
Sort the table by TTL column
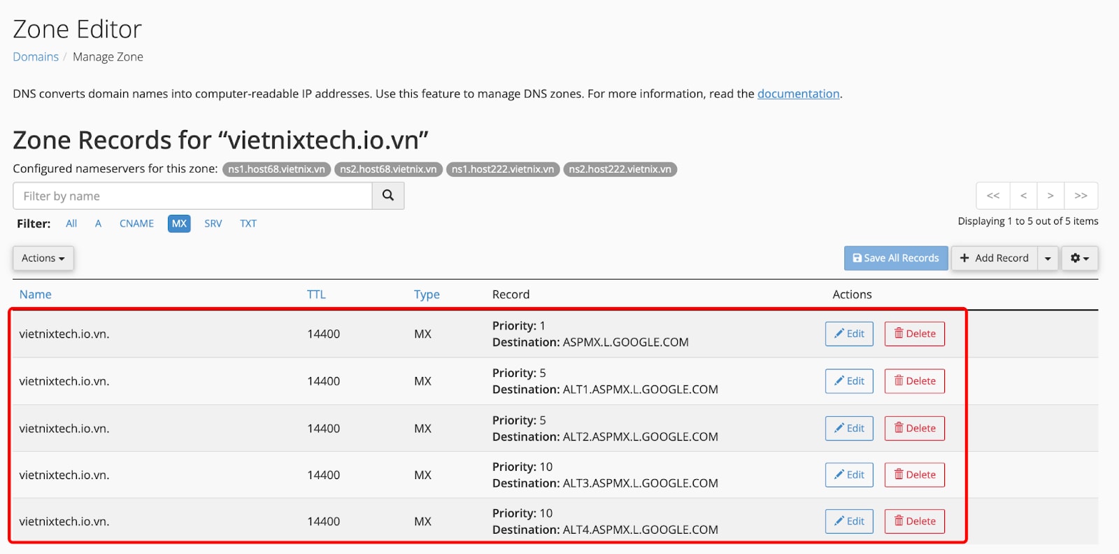coord(316,294)
